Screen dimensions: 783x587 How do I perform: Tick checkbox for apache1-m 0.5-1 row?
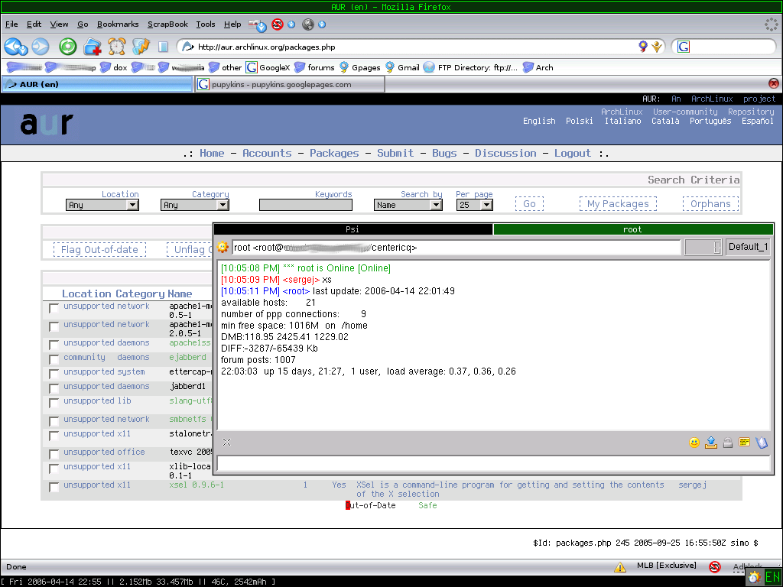pyautogui.click(x=54, y=309)
